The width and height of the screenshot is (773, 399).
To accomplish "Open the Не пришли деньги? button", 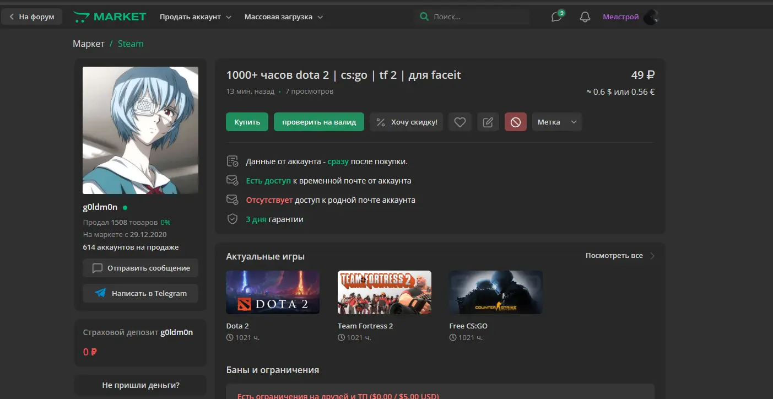I will [x=140, y=385].
